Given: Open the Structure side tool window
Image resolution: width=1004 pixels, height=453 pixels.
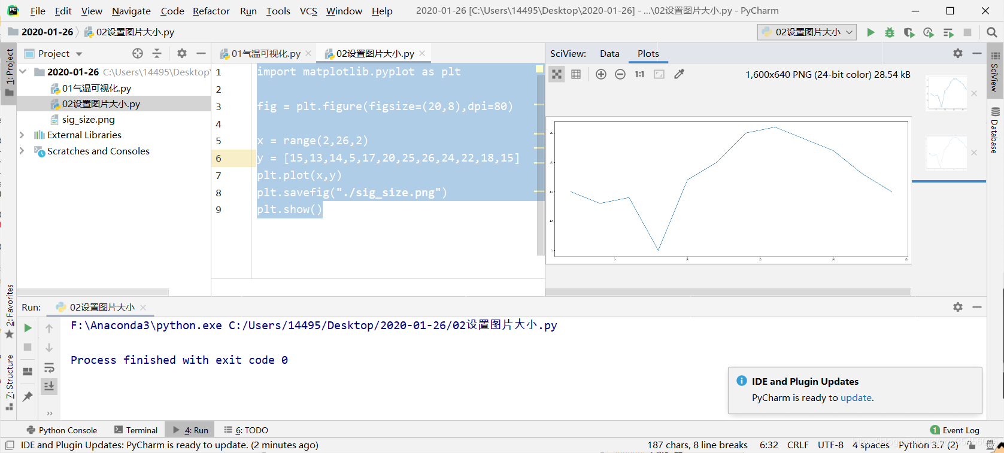Looking at the screenshot, I should [x=10, y=382].
